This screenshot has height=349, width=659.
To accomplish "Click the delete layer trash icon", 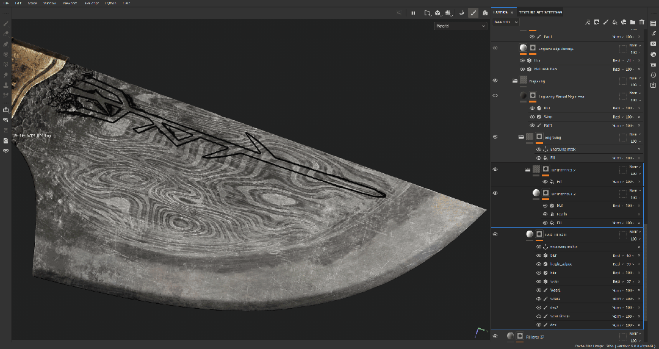I will [642, 22].
